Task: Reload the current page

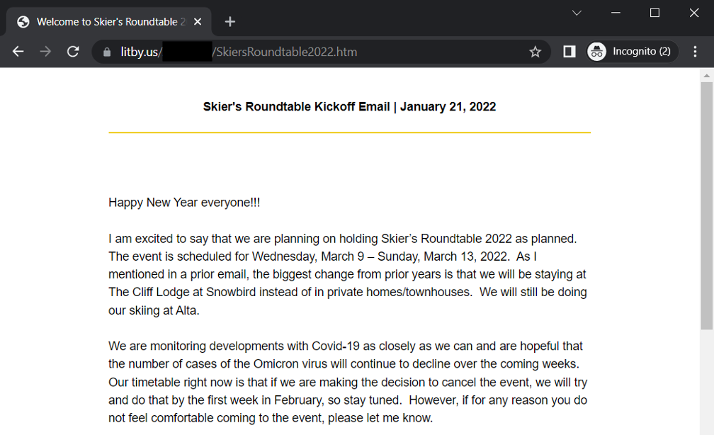Action: point(72,52)
